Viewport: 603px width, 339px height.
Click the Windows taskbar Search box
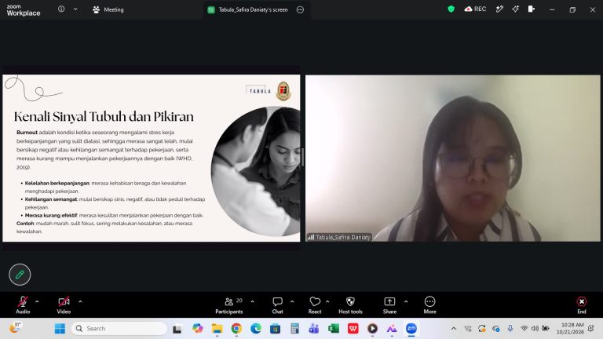119,328
